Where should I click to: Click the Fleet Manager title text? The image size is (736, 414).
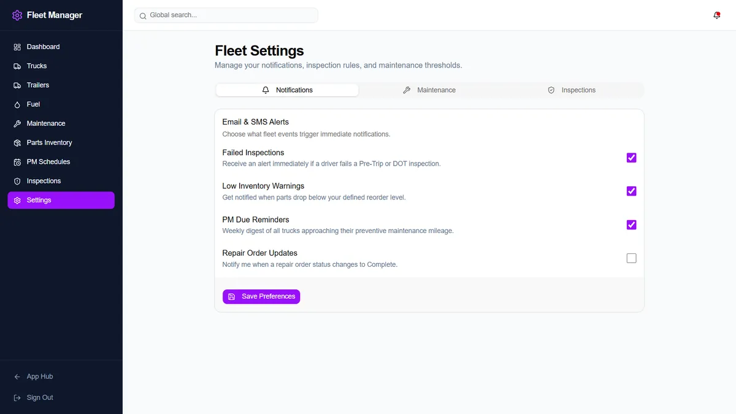55,15
